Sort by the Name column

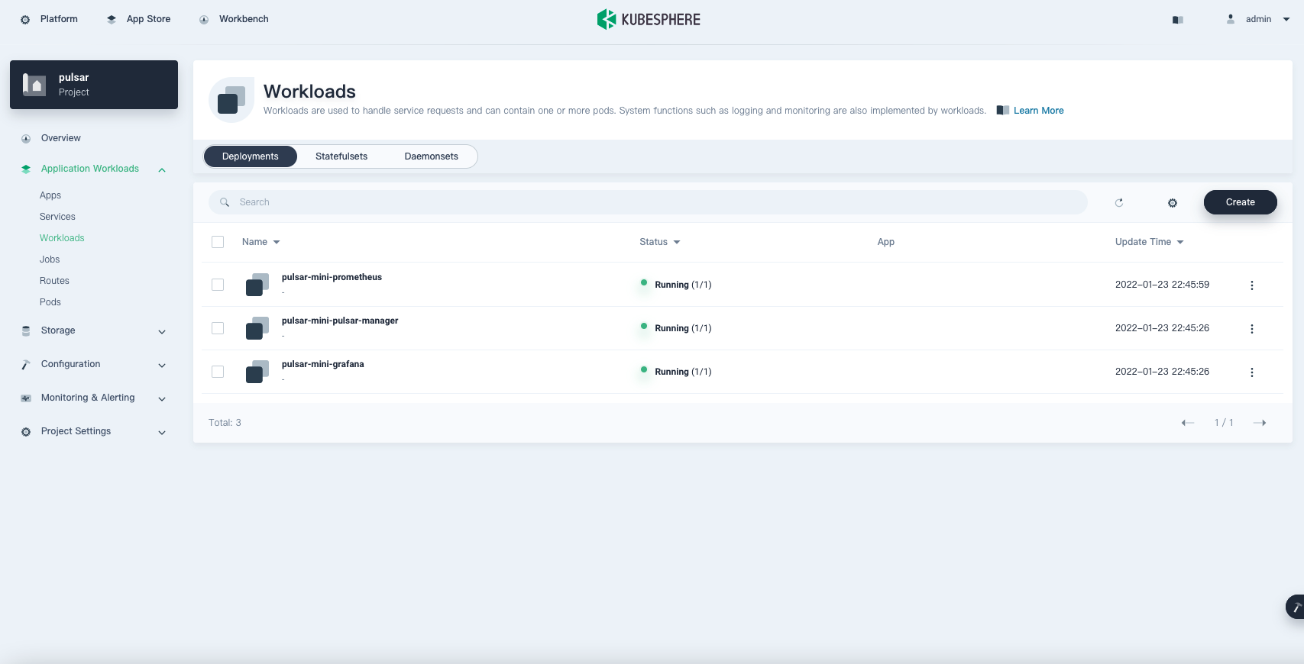(x=260, y=242)
